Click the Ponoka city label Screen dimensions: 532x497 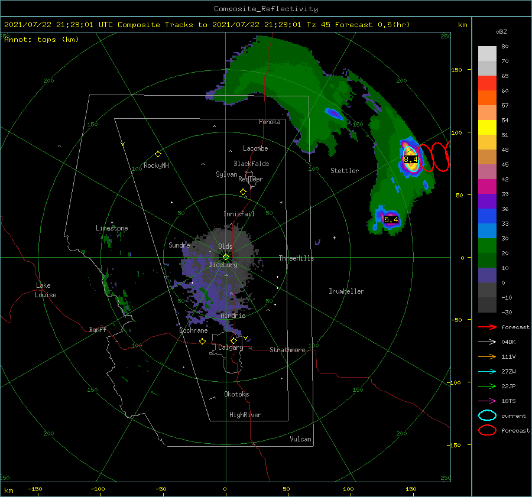click(270, 122)
